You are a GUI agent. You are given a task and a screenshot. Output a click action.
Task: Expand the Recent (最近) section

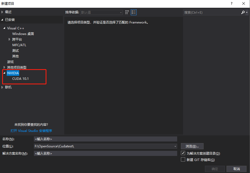2,12
